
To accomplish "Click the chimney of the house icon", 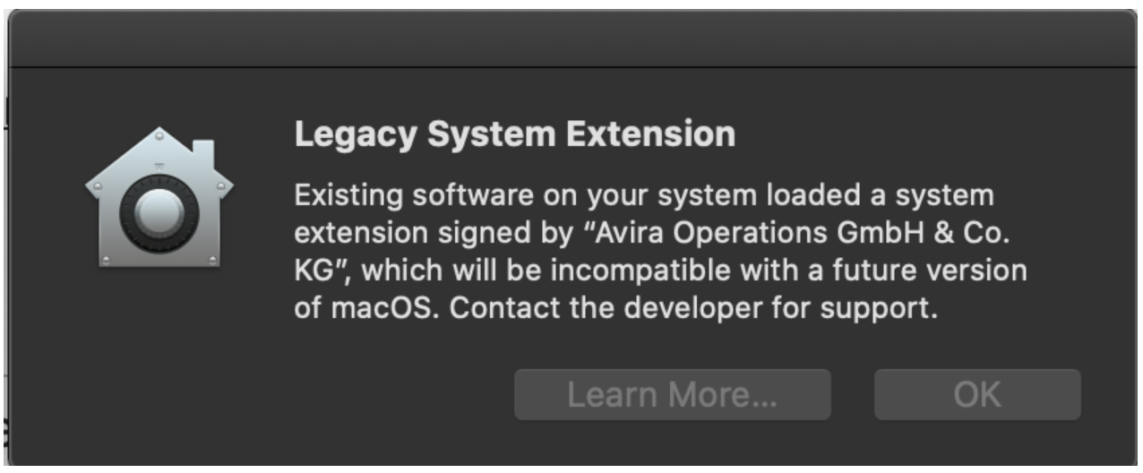I will coord(203,153).
